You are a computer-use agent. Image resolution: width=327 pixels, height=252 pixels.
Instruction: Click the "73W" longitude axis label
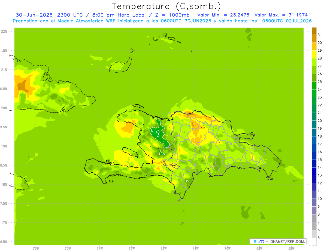pos(132,248)
